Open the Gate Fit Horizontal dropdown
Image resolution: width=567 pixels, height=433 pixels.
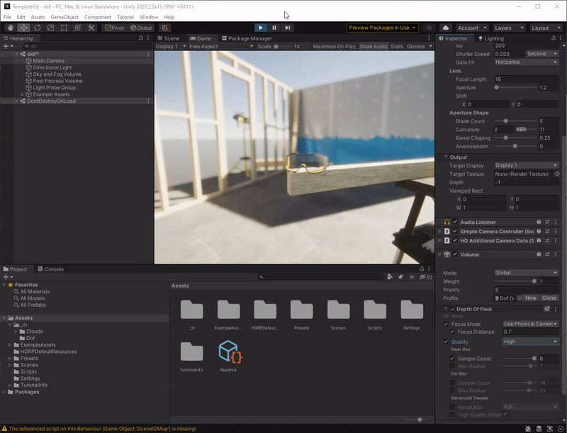[526, 62]
